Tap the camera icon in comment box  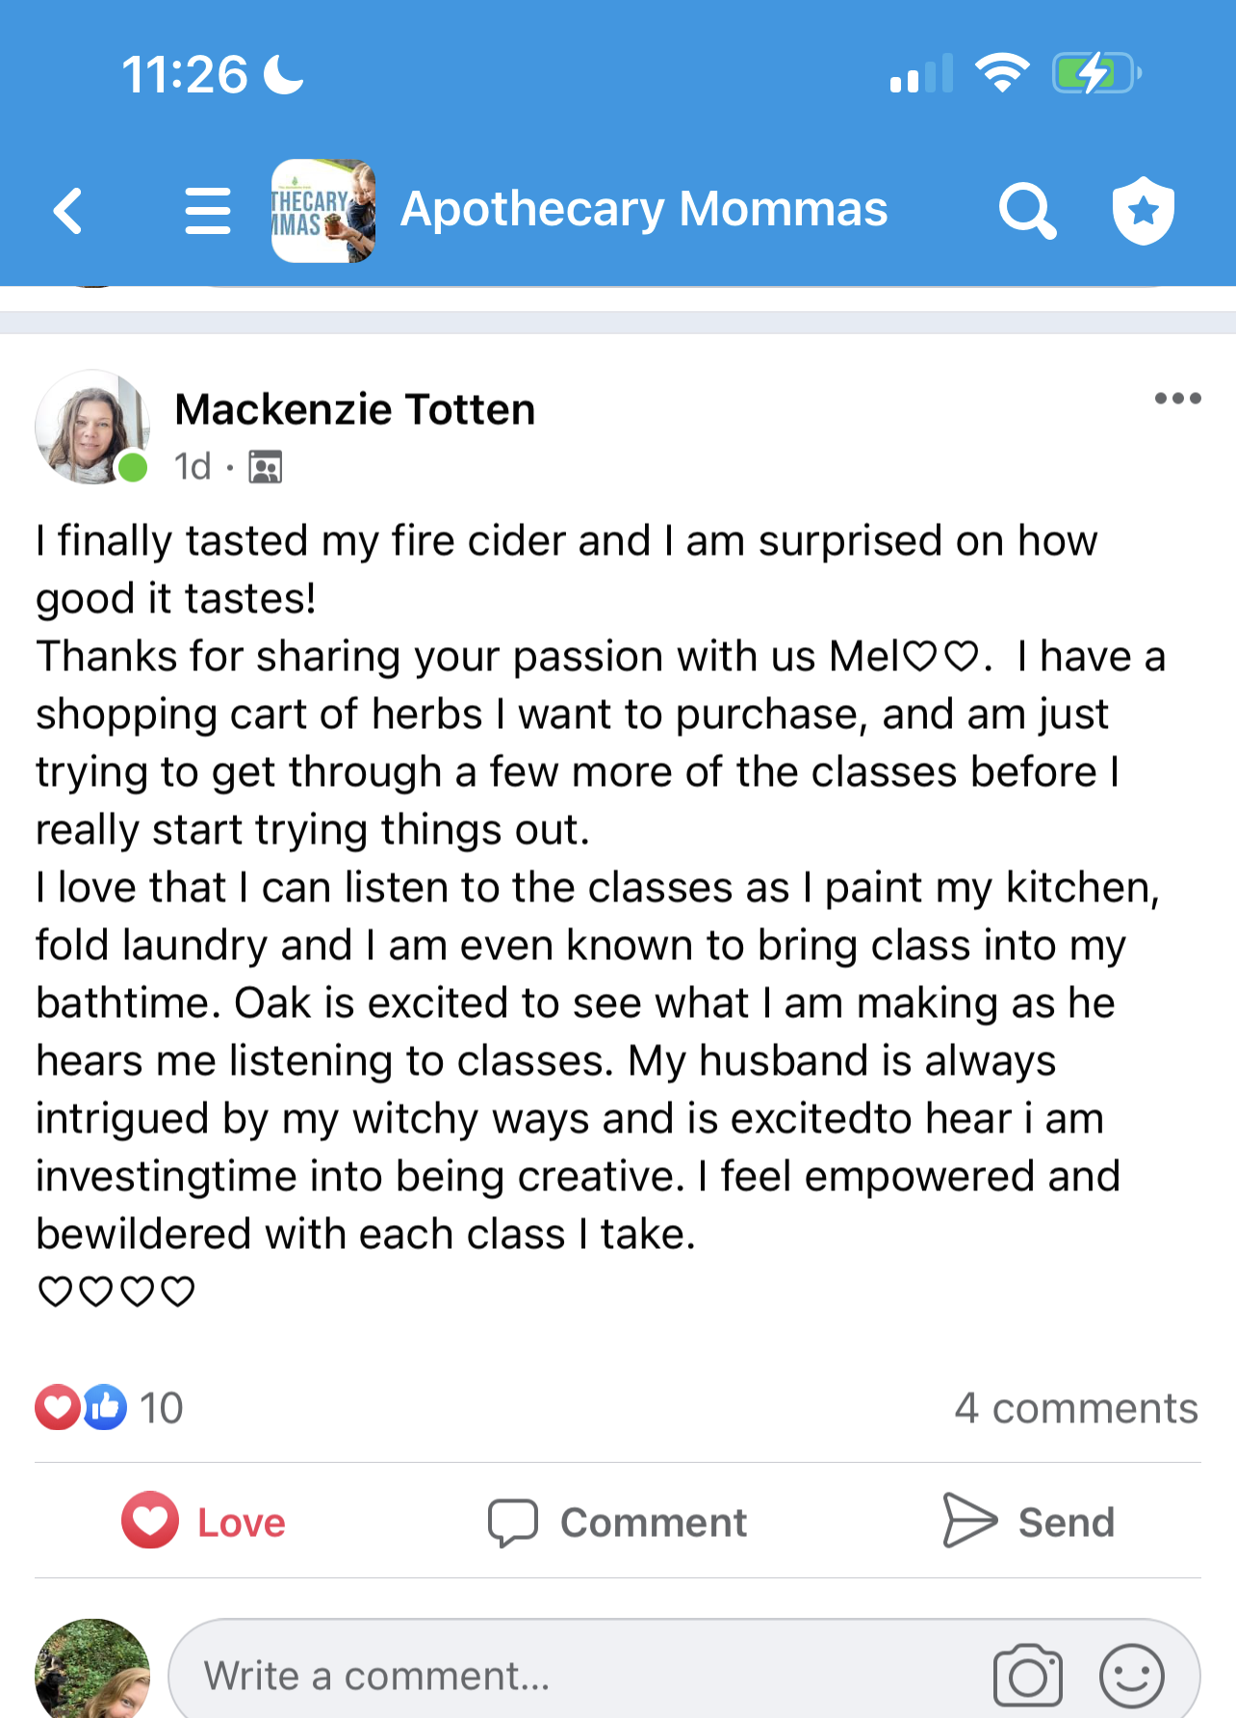pyautogui.click(x=1027, y=1676)
